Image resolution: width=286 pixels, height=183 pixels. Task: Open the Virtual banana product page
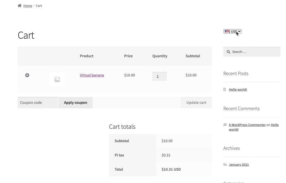pyautogui.click(x=92, y=75)
